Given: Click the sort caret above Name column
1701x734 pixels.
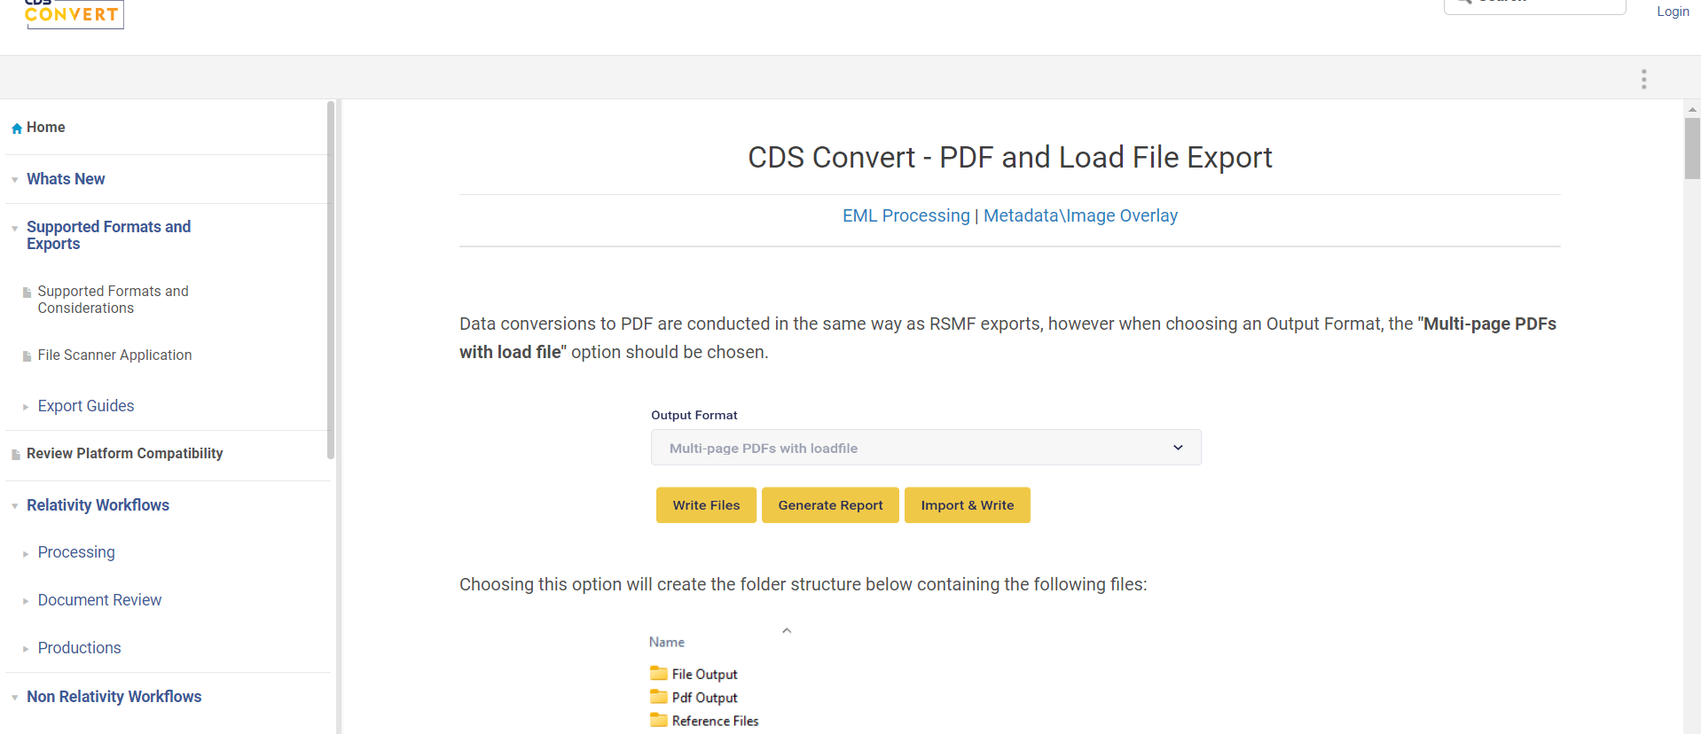Looking at the screenshot, I should pyautogui.click(x=786, y=630).
